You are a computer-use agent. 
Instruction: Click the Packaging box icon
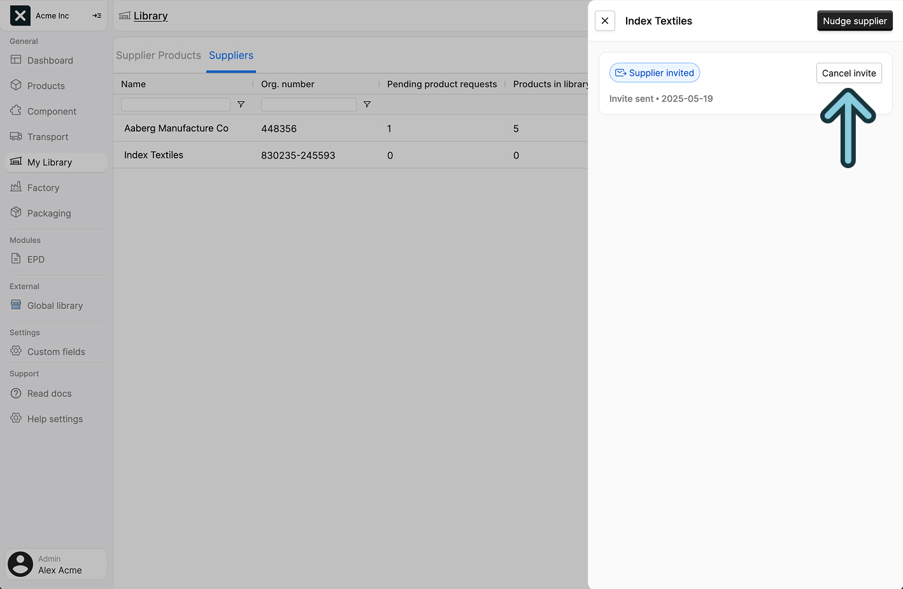(x=16, y=213)
